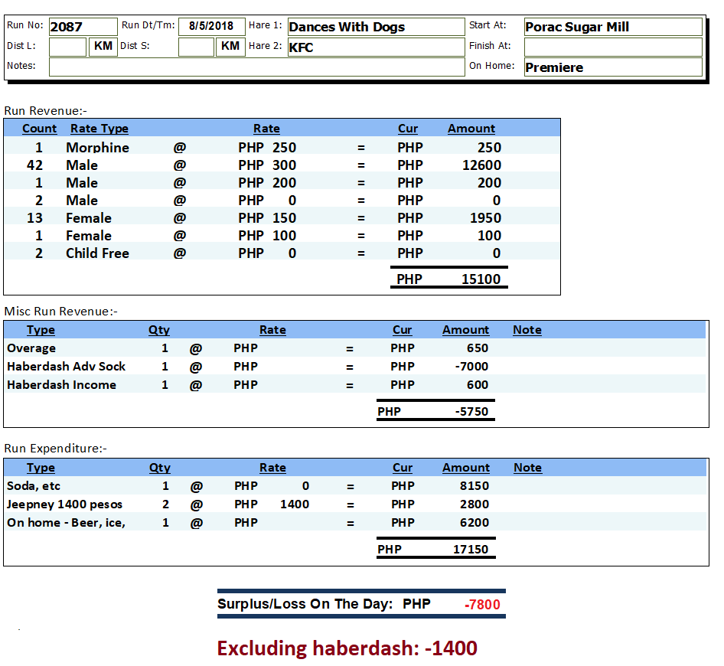
Task: Click the Run Expenditure total of 17150
Action: click(x=471, y=550)
